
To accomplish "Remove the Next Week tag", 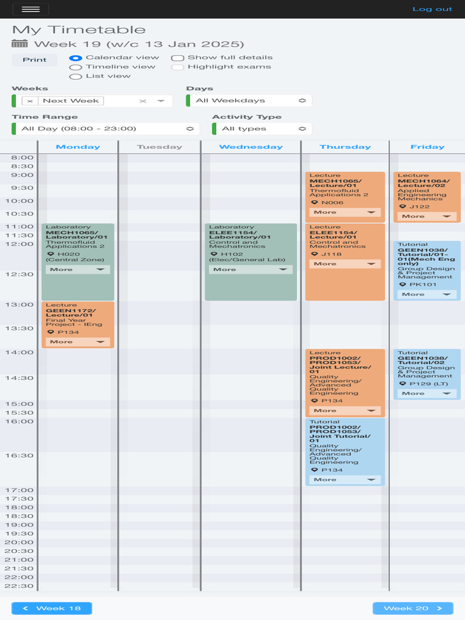I will click(x=30, y=101).
